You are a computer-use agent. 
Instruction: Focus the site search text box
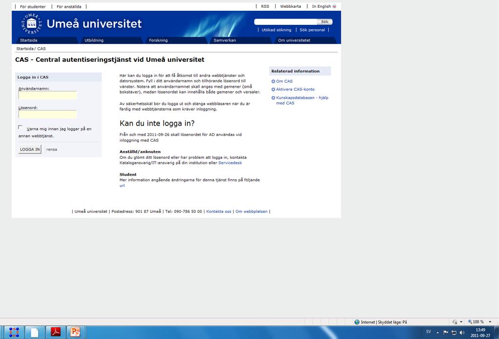(x=286, y=21)
